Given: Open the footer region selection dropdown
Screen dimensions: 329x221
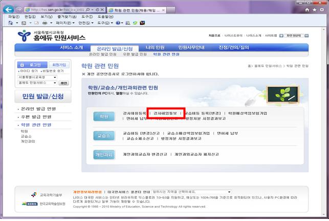Looking at the screenshot, I should point(191,192).
